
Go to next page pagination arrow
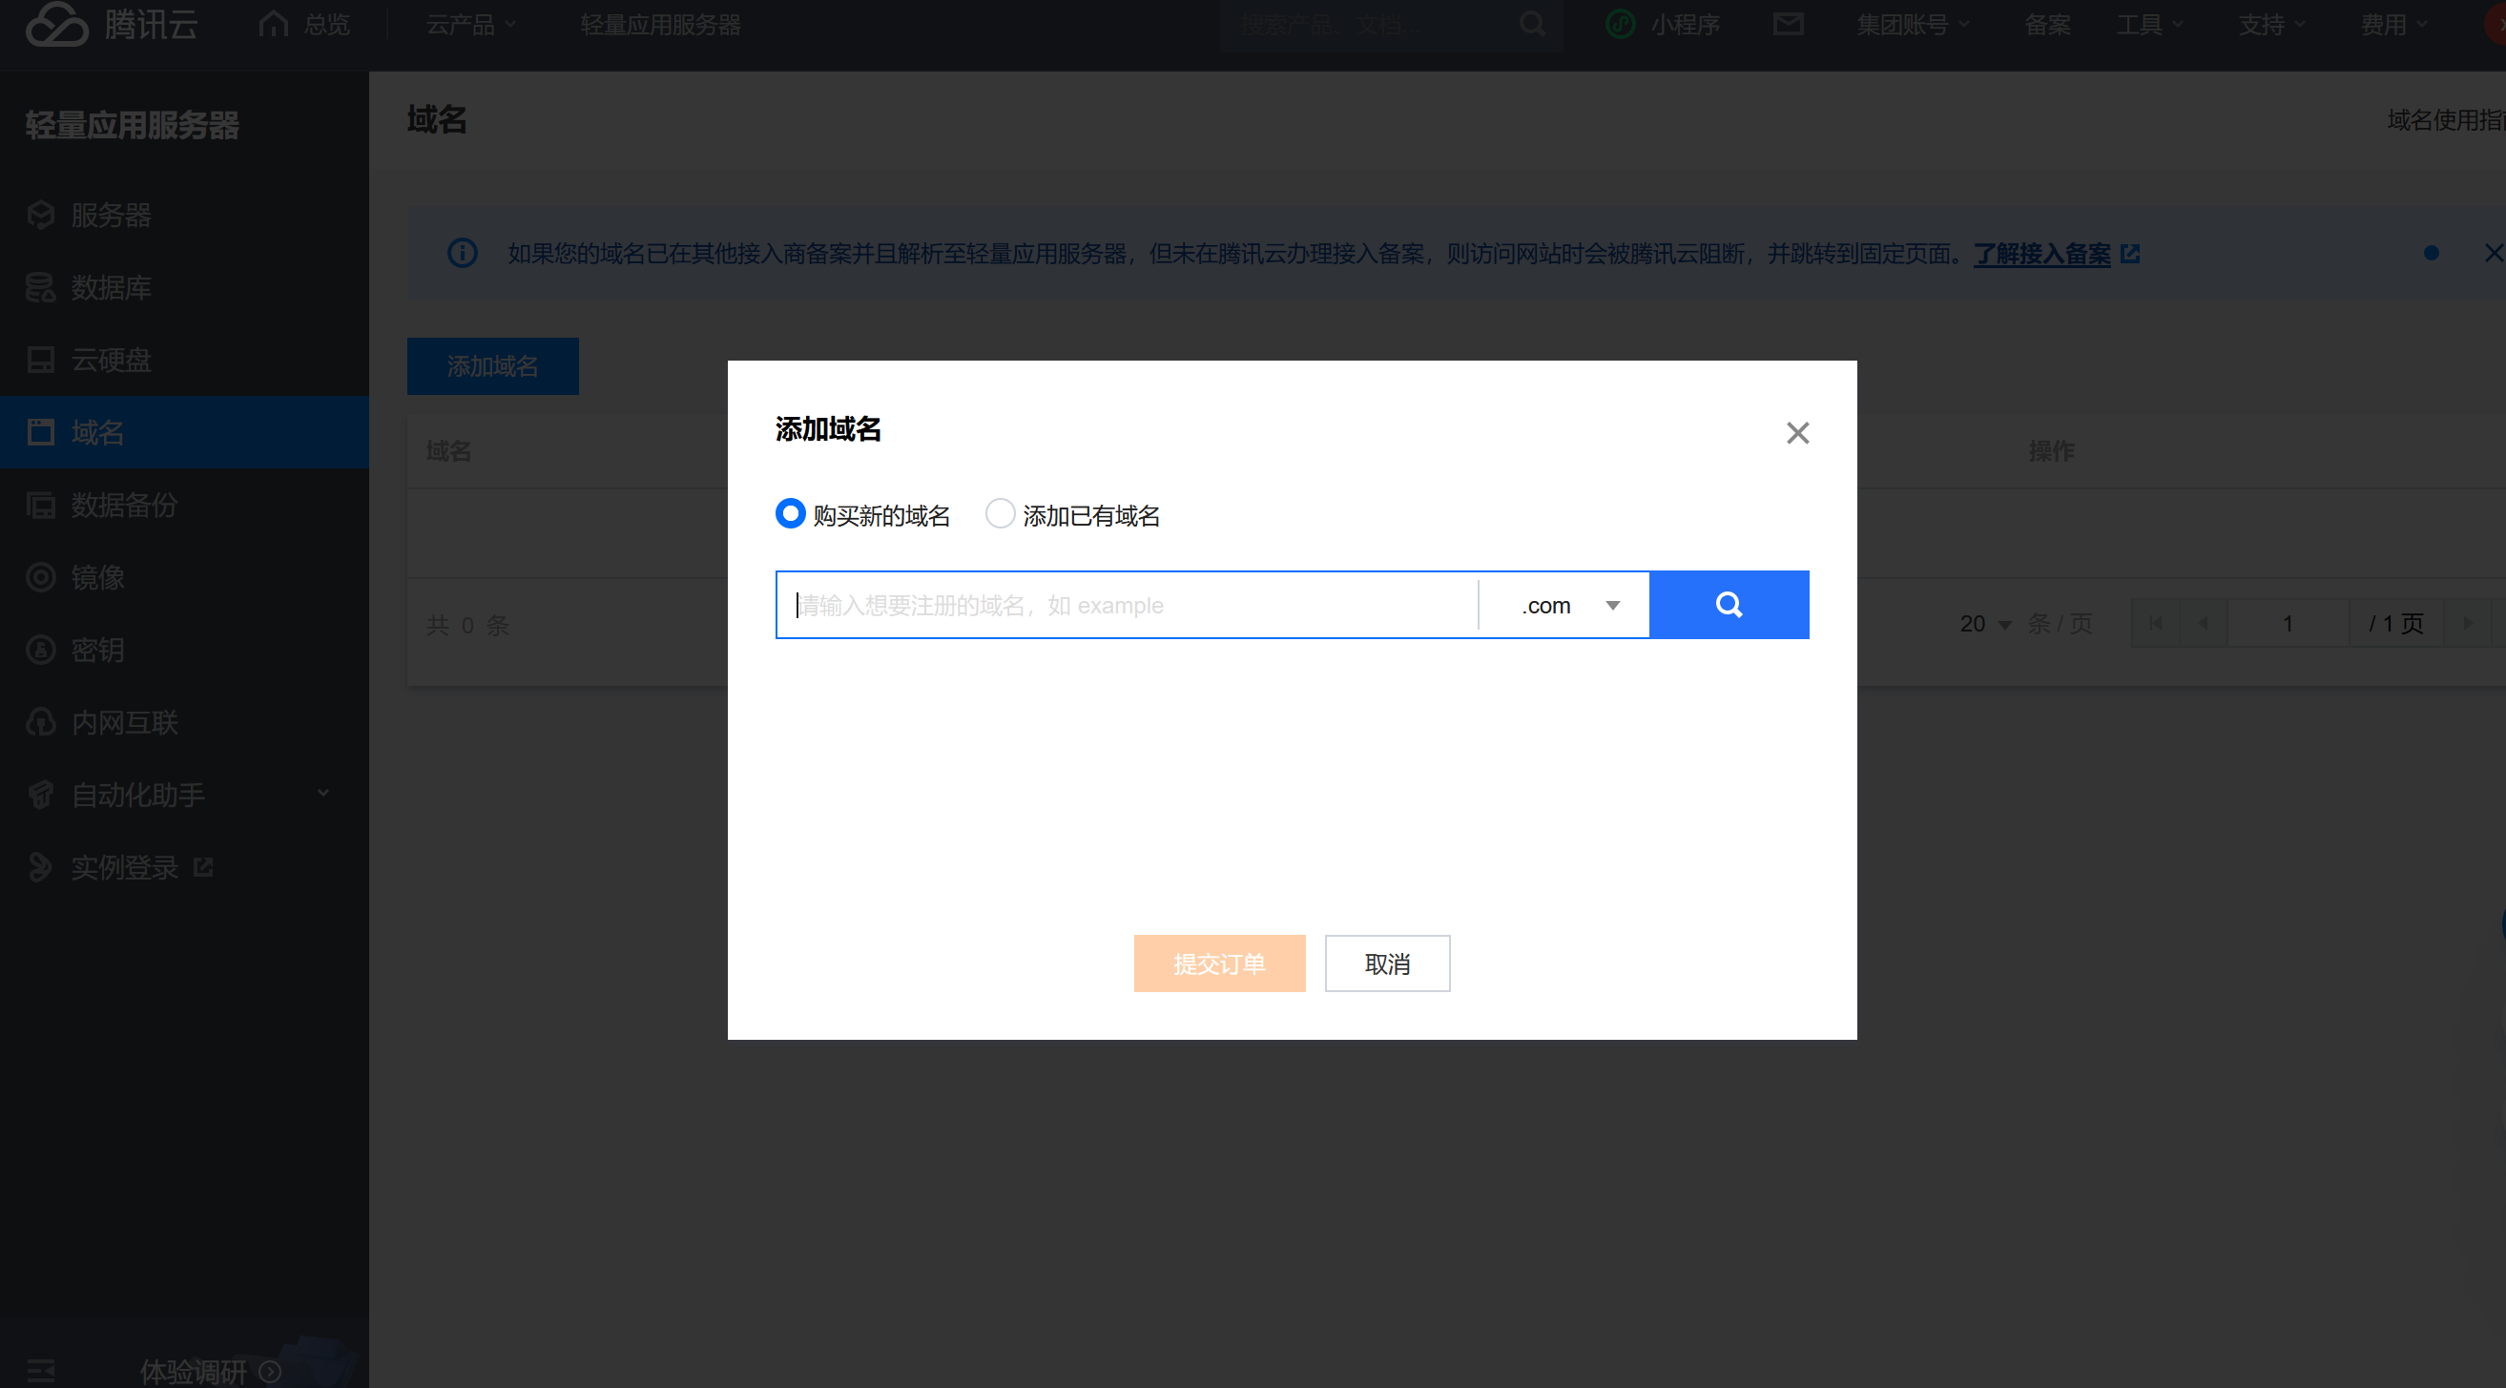(x=2468, y=624)
